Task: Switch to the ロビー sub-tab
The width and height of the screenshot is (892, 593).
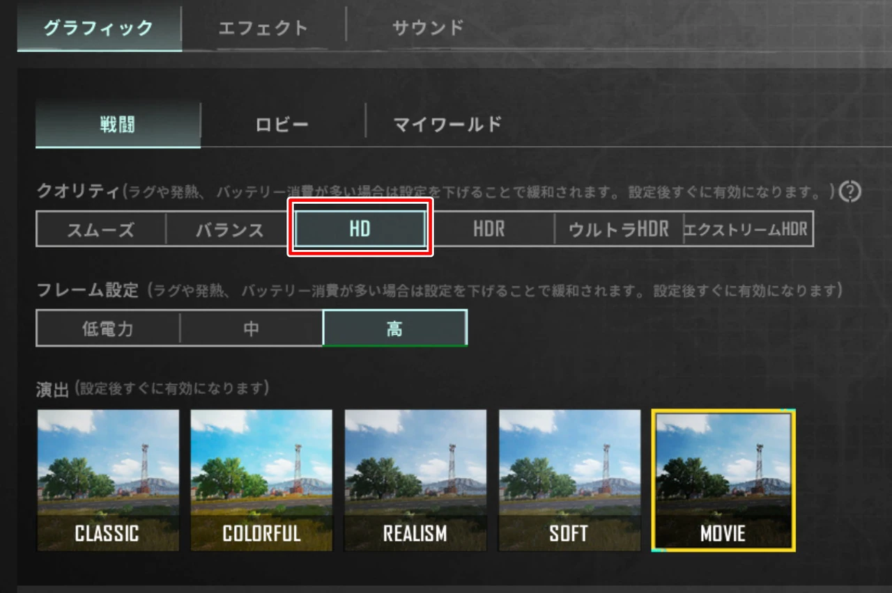Action: click(x=282, y=125)
